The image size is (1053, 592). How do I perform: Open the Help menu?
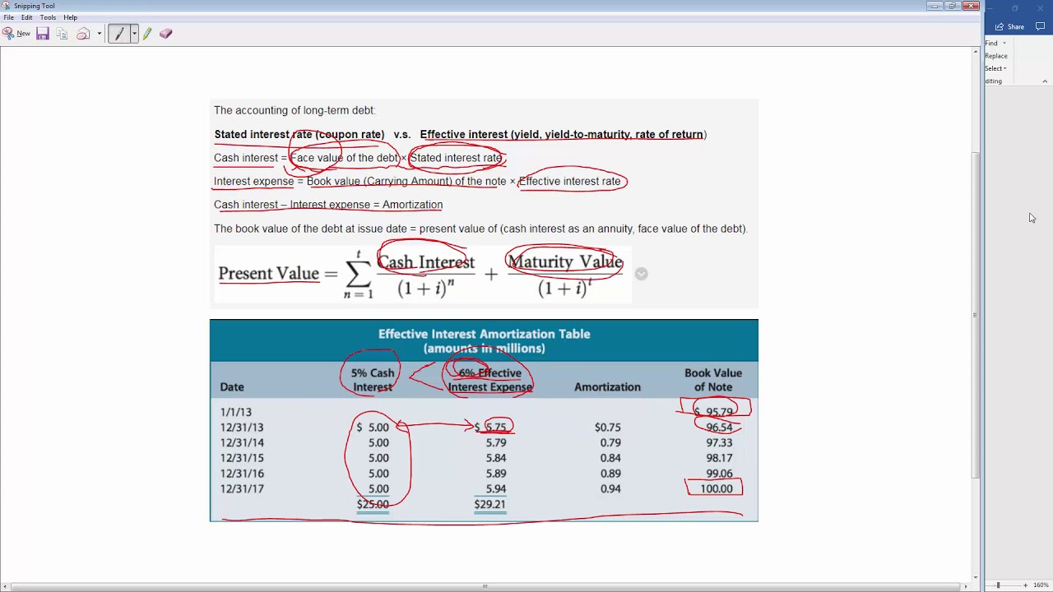click(70, 17)
